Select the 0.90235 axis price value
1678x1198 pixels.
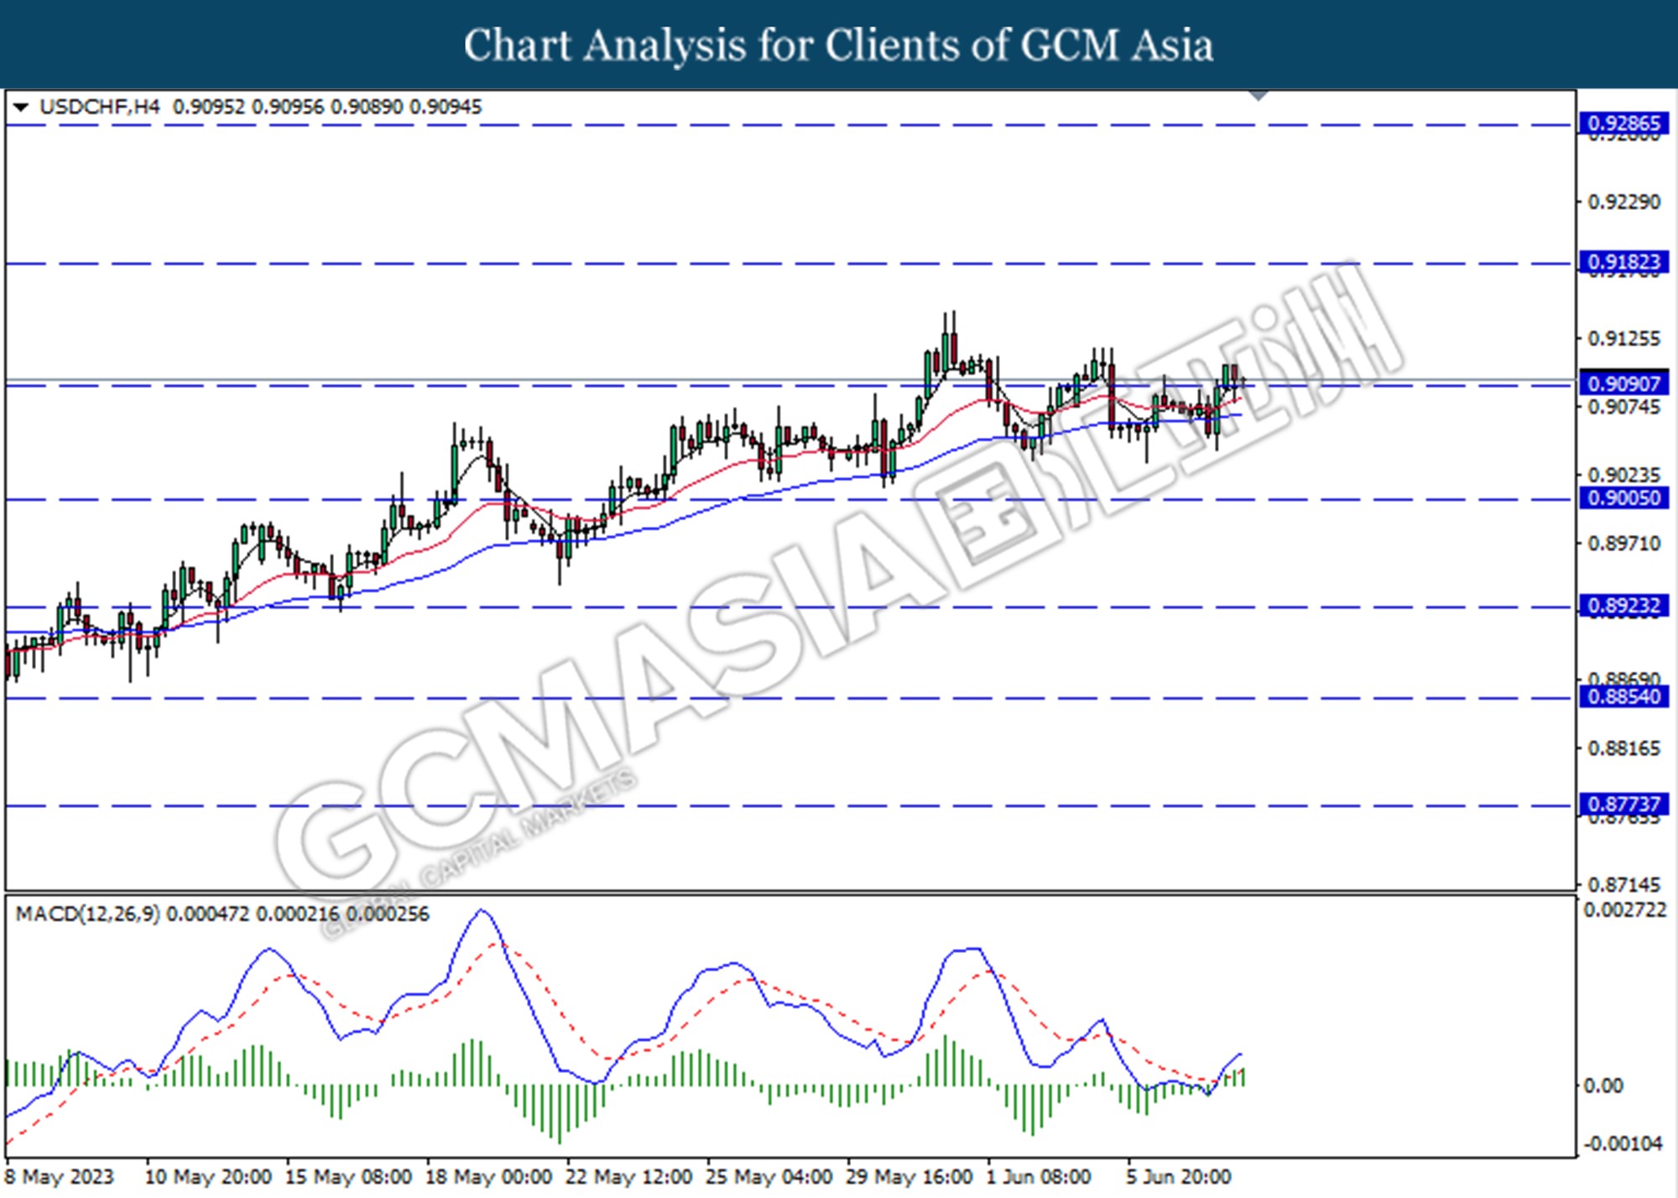(x=1624, y=475)
